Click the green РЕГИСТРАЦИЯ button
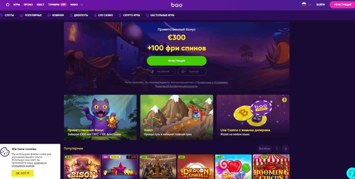 click(177, 61)
